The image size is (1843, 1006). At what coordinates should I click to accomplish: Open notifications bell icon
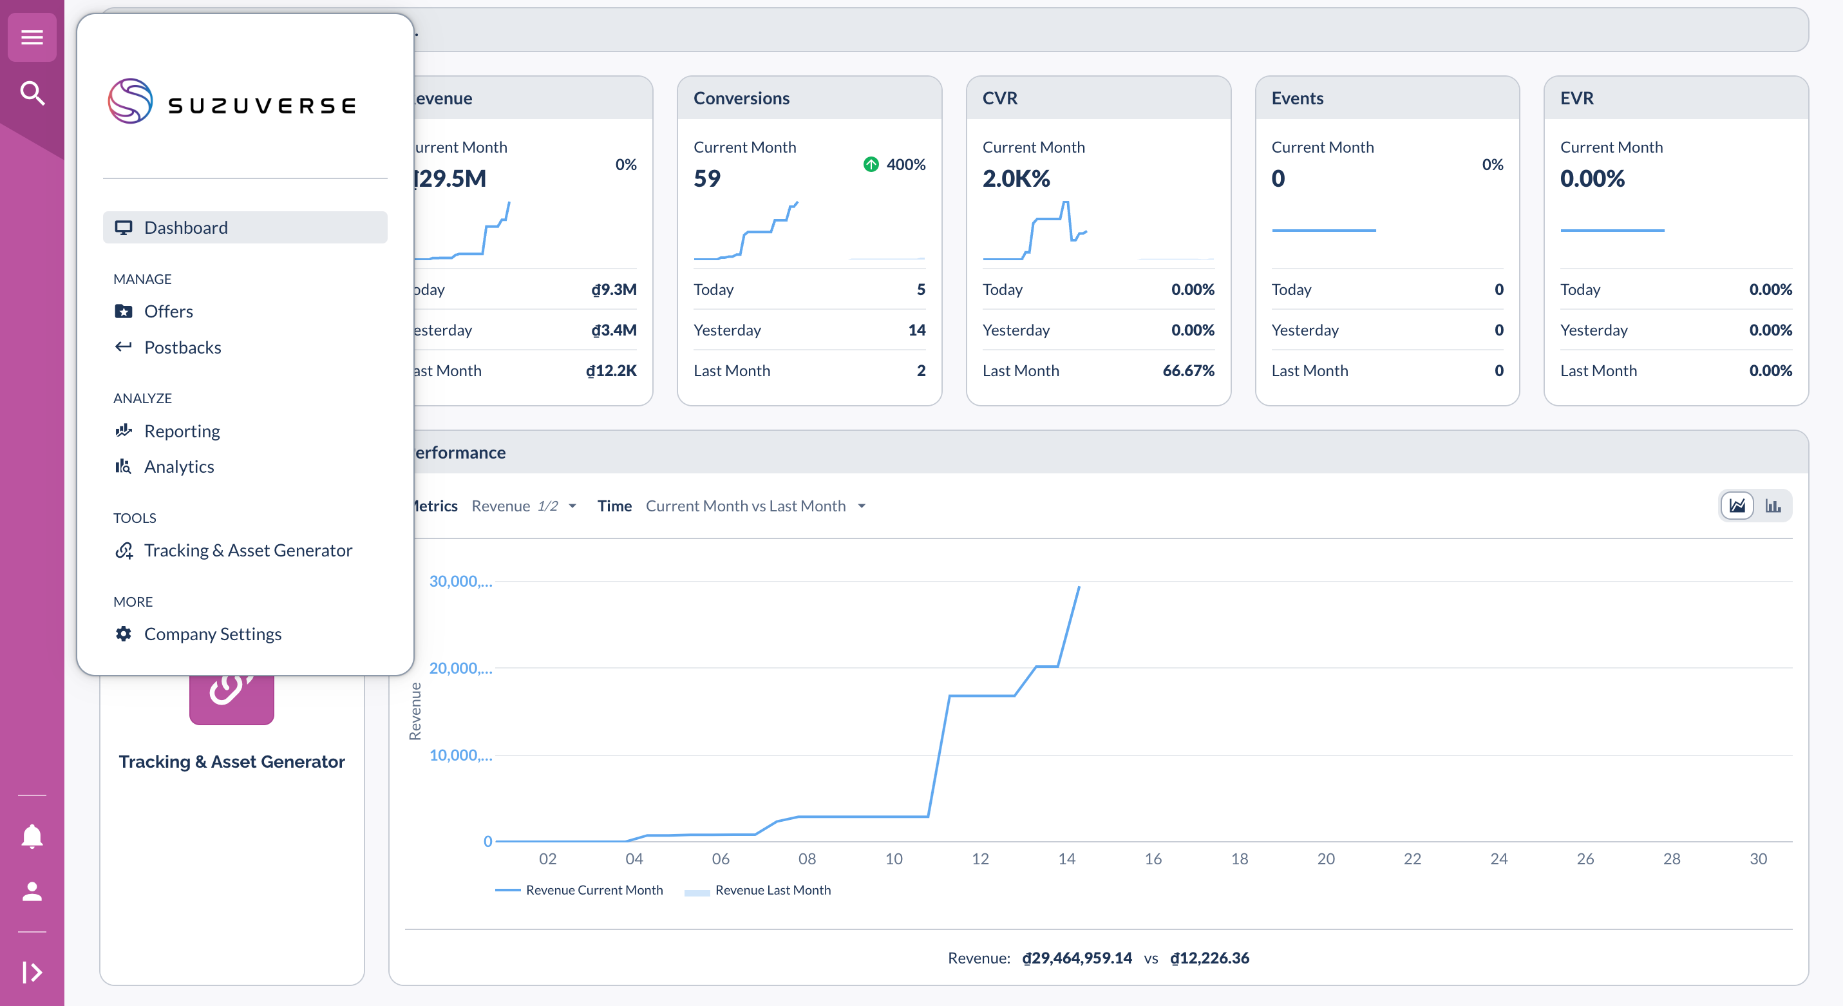coord(32,836)
